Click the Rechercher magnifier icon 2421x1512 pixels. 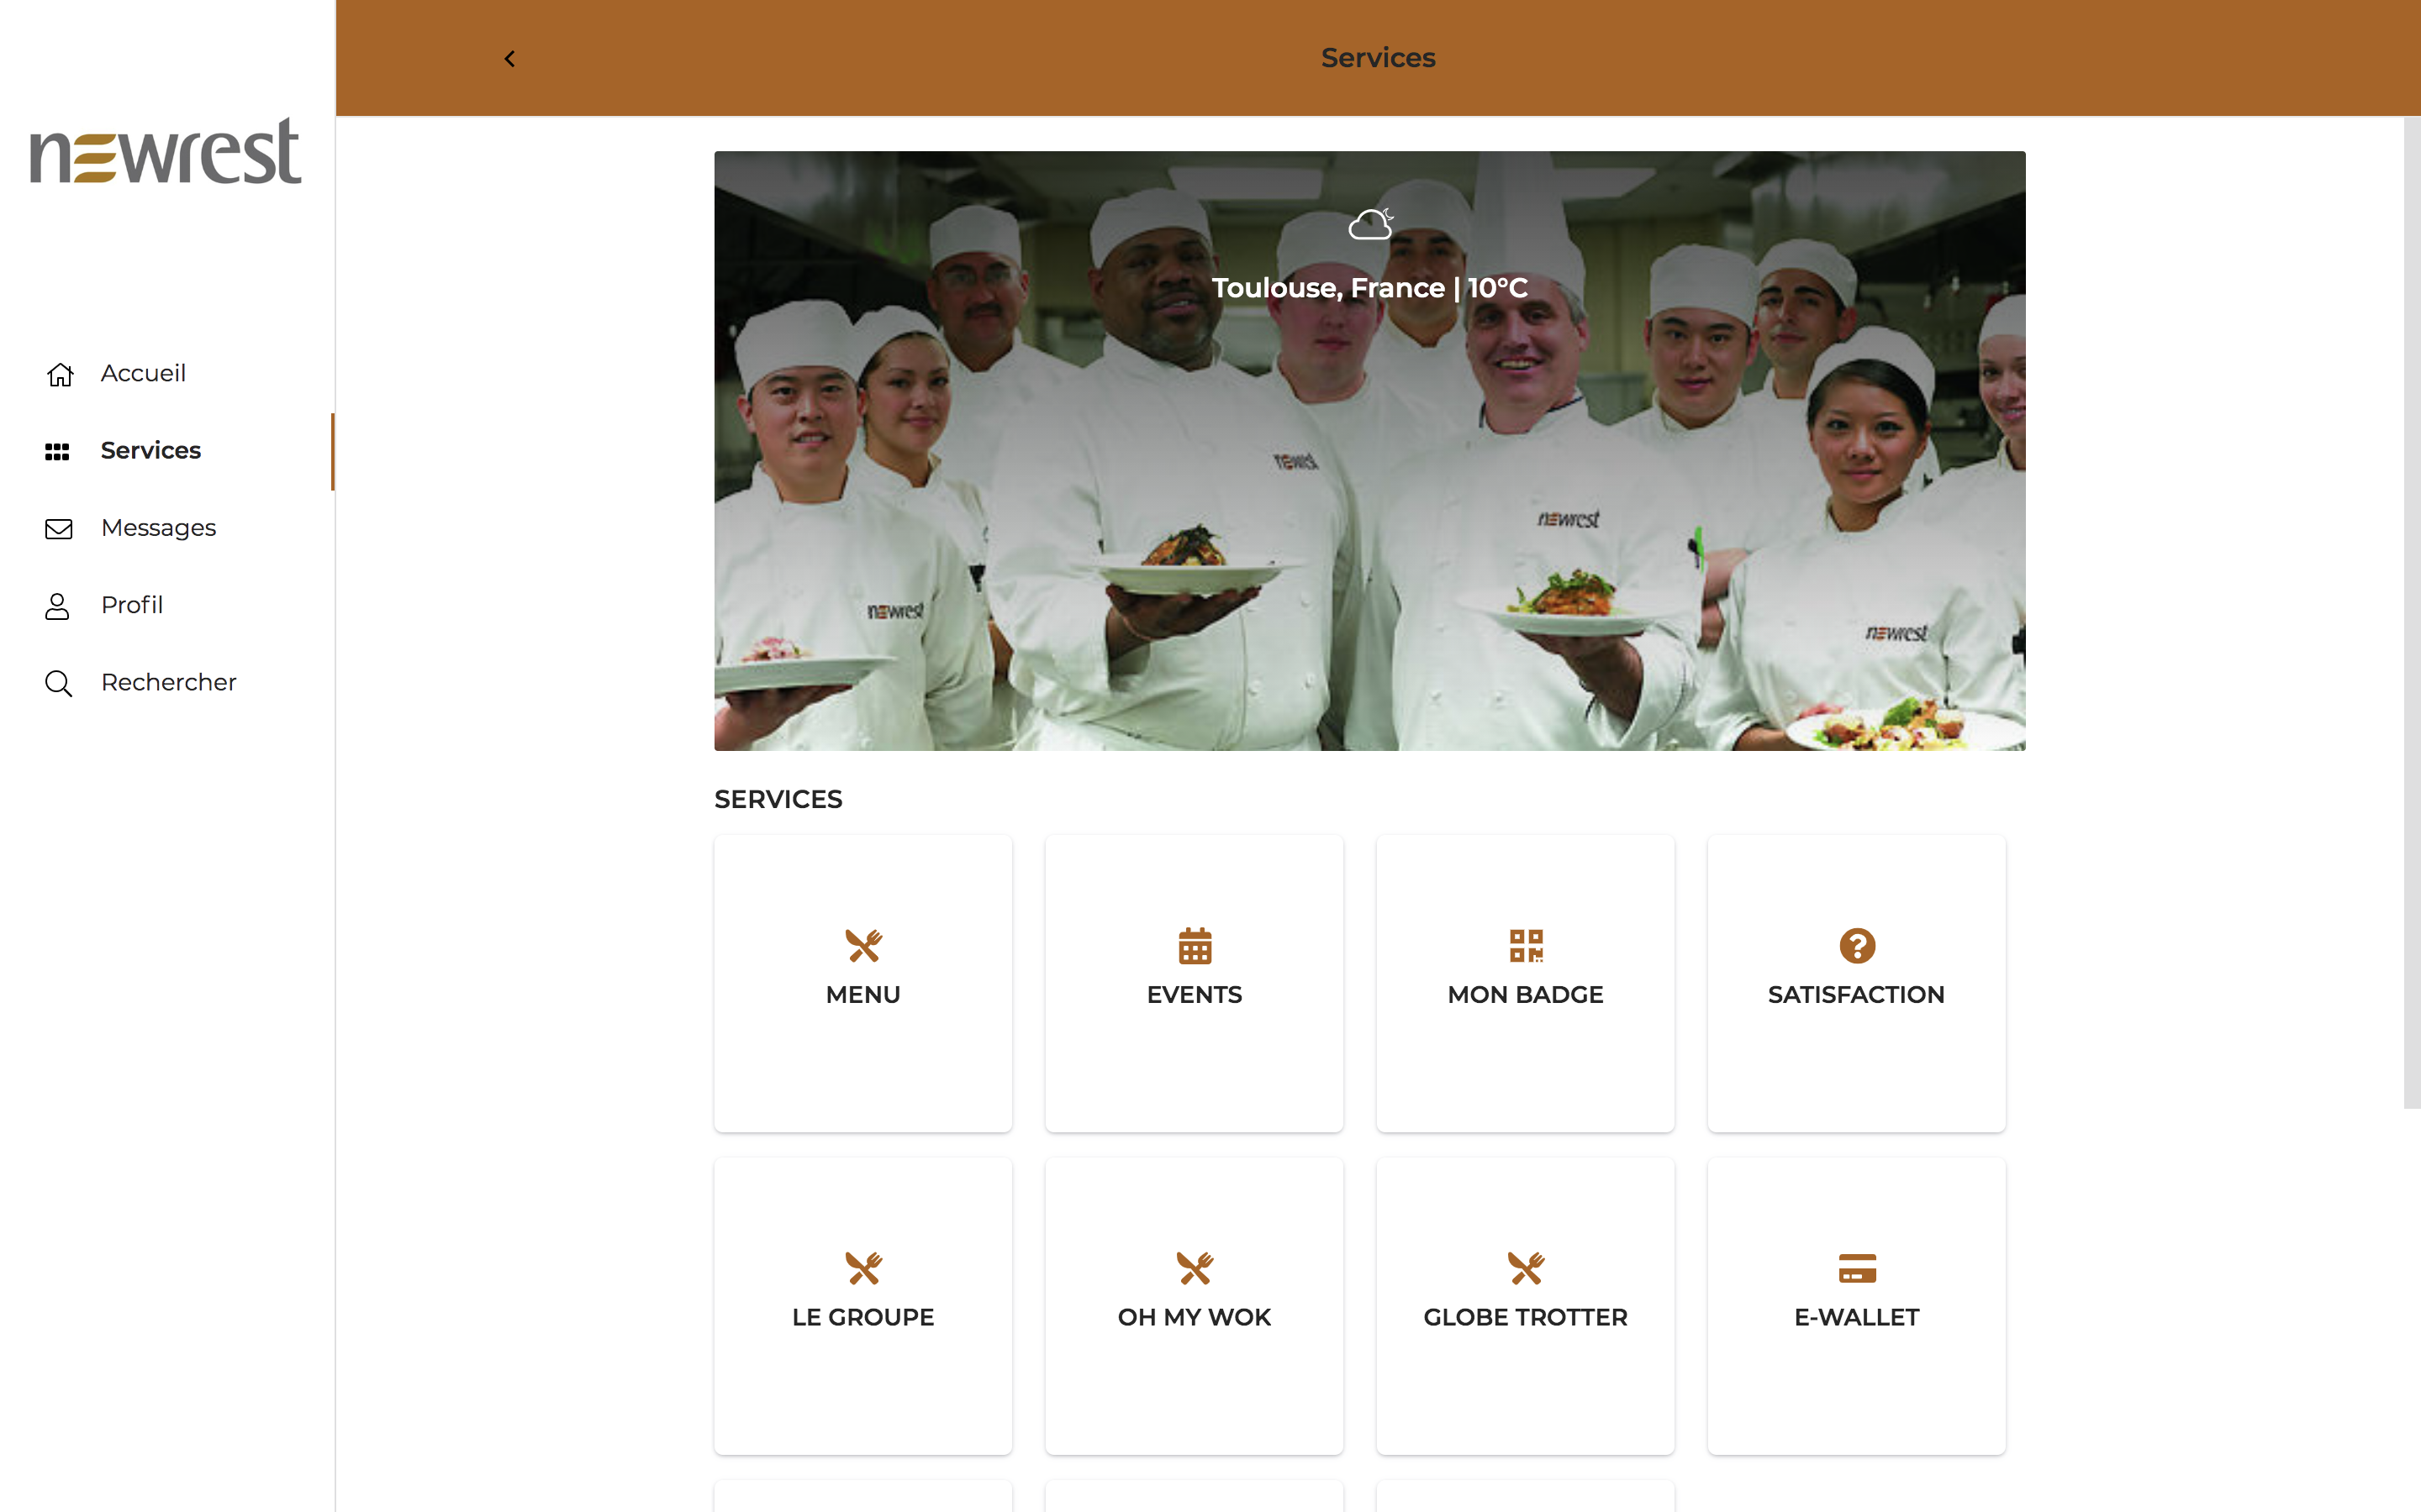(x=59, y=684)
